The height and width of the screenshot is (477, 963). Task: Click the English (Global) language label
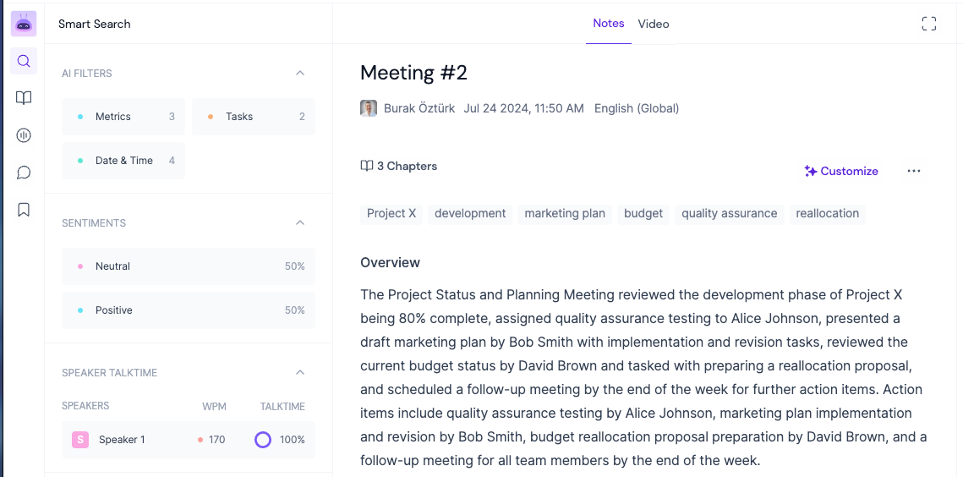[x=637, y=108]
